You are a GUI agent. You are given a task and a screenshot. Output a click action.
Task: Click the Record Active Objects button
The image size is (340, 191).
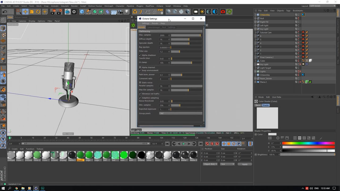click(207, 144)
